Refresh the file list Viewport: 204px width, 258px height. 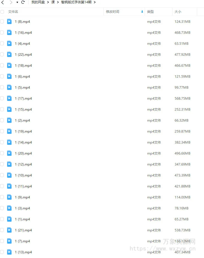click(23, 2)
